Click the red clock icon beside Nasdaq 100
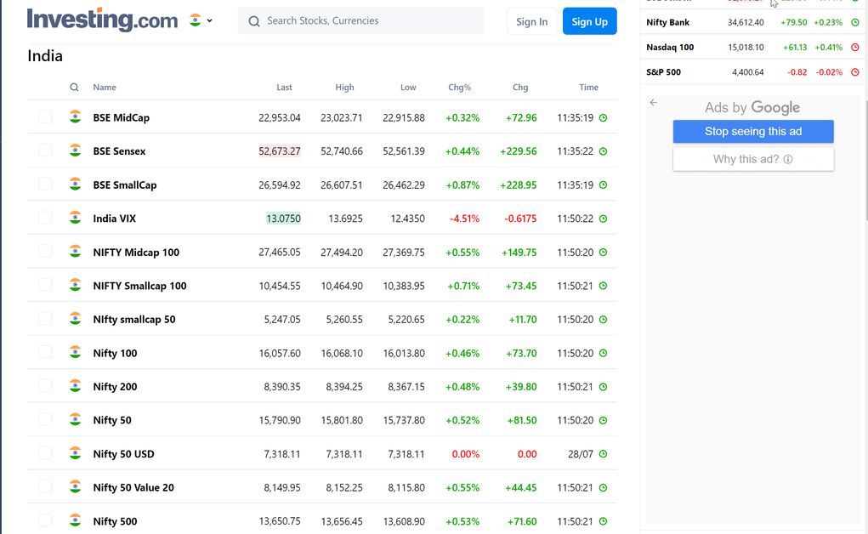Image resolution: width=868 pixels, height=534 pixels. [855, 48]
